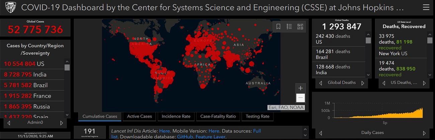Open Lancet article 'Here' link
435x140 pixels.
pos(164,131)
